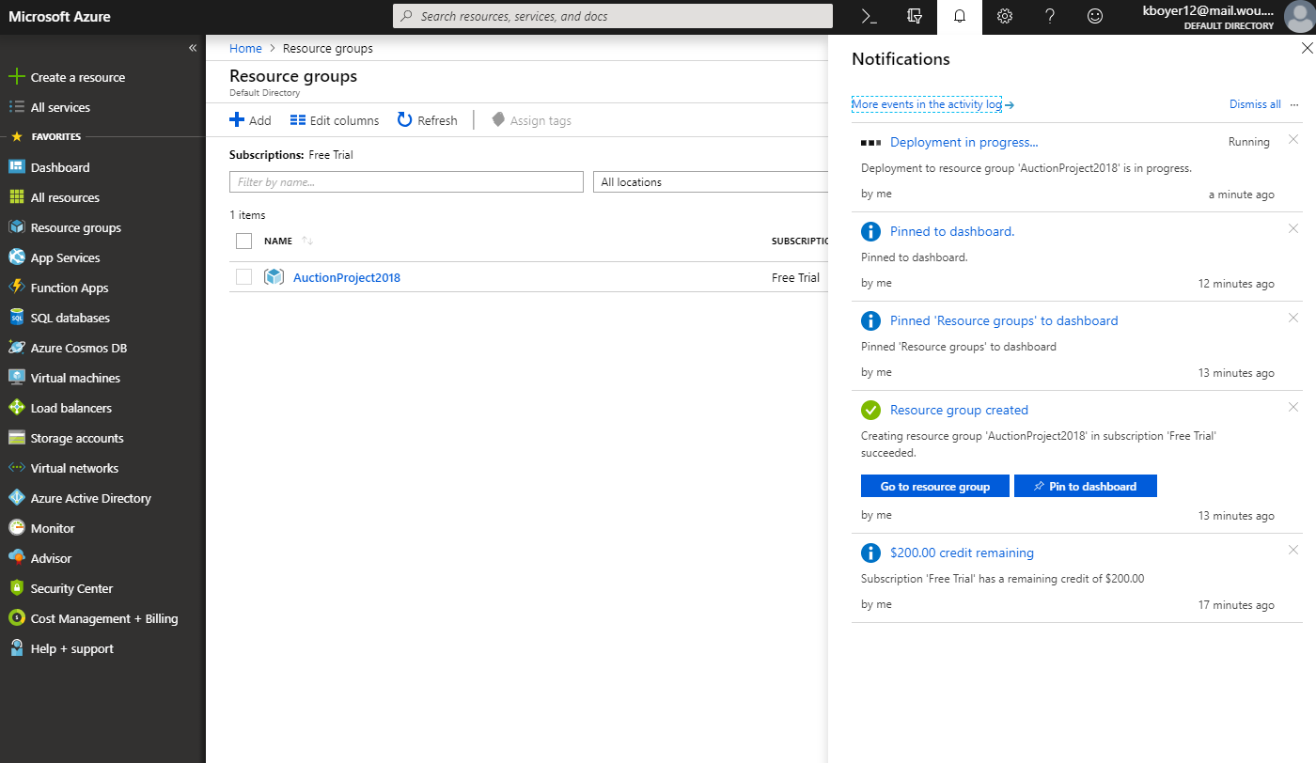Open Pinned 'Resource groups' to dashboard notification
Image resolution: width=1316 pixels, height=763 pixels.
[1004, 320]
